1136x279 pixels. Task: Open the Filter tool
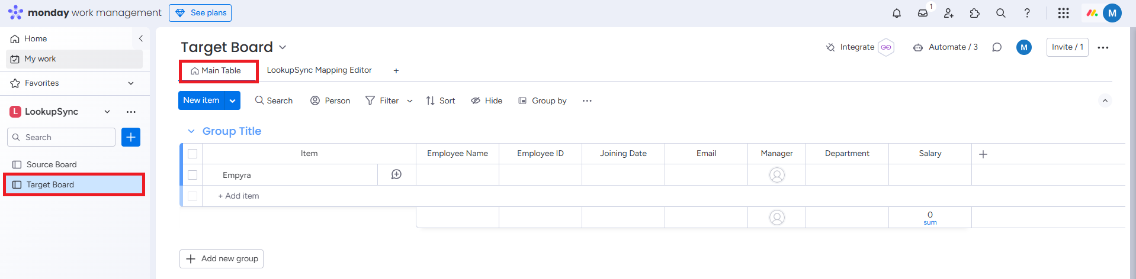coord(383,101)
